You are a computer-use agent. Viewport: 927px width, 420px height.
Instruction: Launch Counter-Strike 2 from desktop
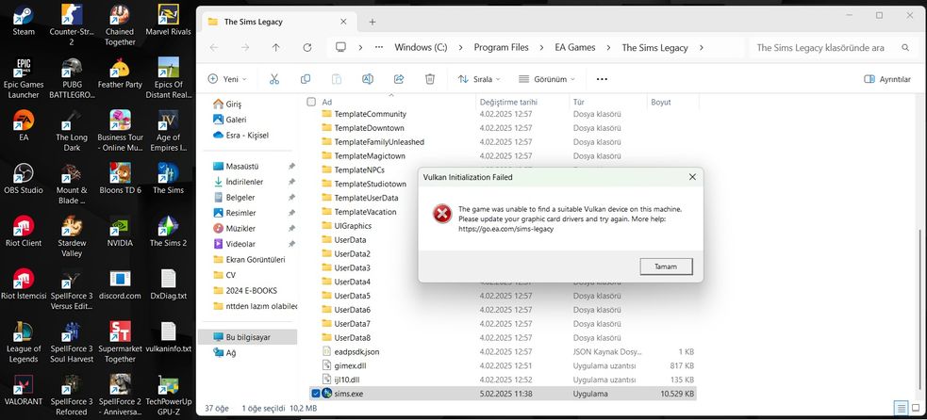(x=72, y=24)
